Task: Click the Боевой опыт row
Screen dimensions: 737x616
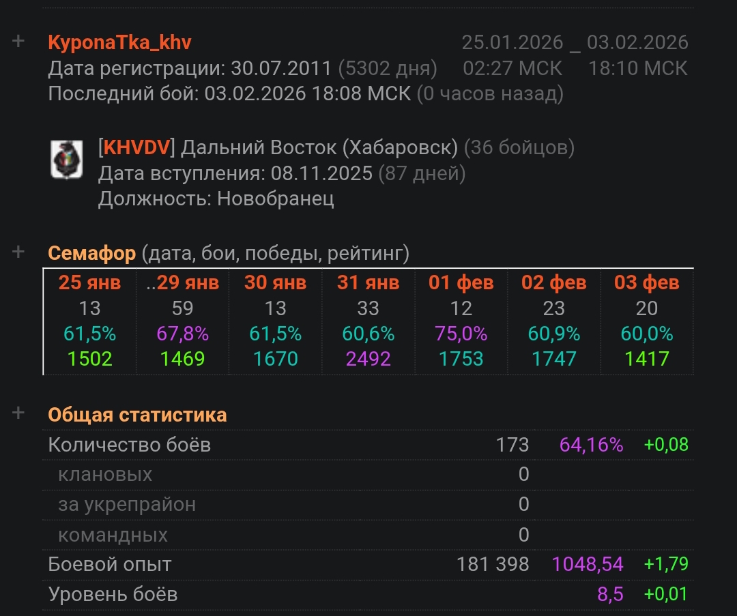Action: 110,564
